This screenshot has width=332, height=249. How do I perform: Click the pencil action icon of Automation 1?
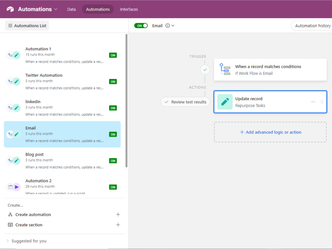(x=17, y=55)
